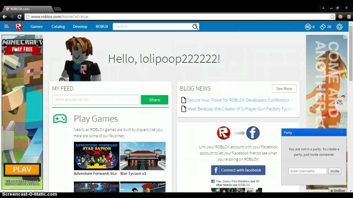The height and width of the screenshot is (198, 353).
Task: Click the What are you up to field
Action: (x=95, y=100)
